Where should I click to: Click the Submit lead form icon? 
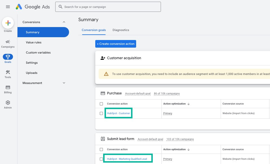(x=103, y=139)
